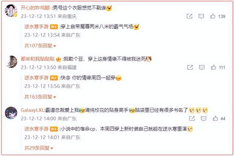This screenshot has height=156, width=234.
Task: Reply to the GalaxyLXL comment
Action: tap(204, 118)
